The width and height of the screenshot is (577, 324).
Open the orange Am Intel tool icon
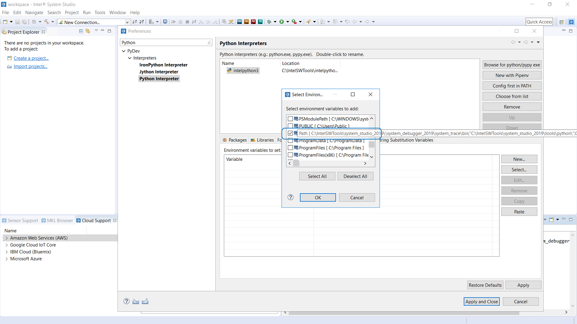coord(246,22)
